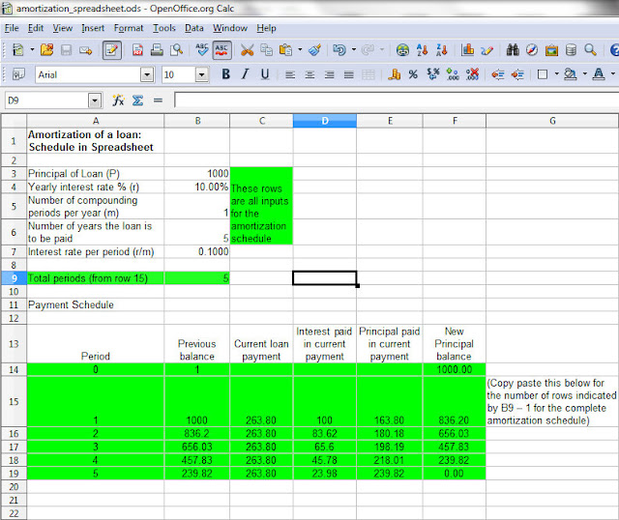Delete decimal place icon

coord(472,74)
